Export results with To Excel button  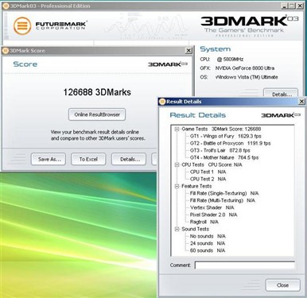pyautogui.click(x=88, y=159)
